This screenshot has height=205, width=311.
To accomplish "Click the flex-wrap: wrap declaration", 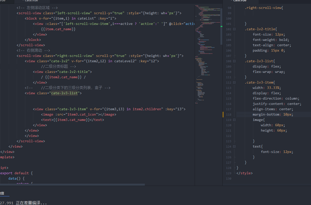I will coord(269,72).
